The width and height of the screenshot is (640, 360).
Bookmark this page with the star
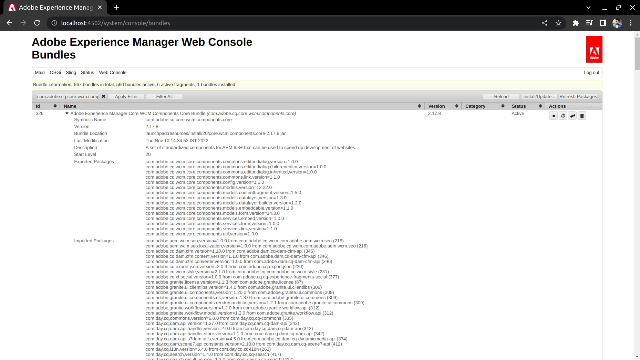point(558,23)
